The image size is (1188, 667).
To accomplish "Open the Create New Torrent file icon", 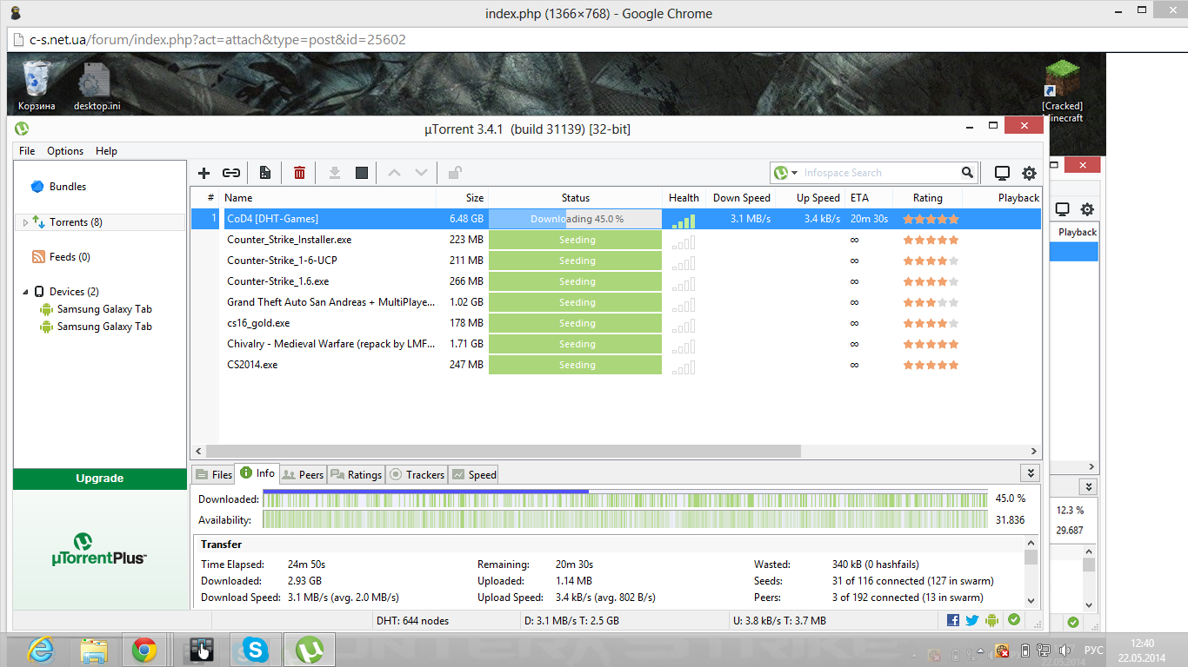I will point(265,173).
